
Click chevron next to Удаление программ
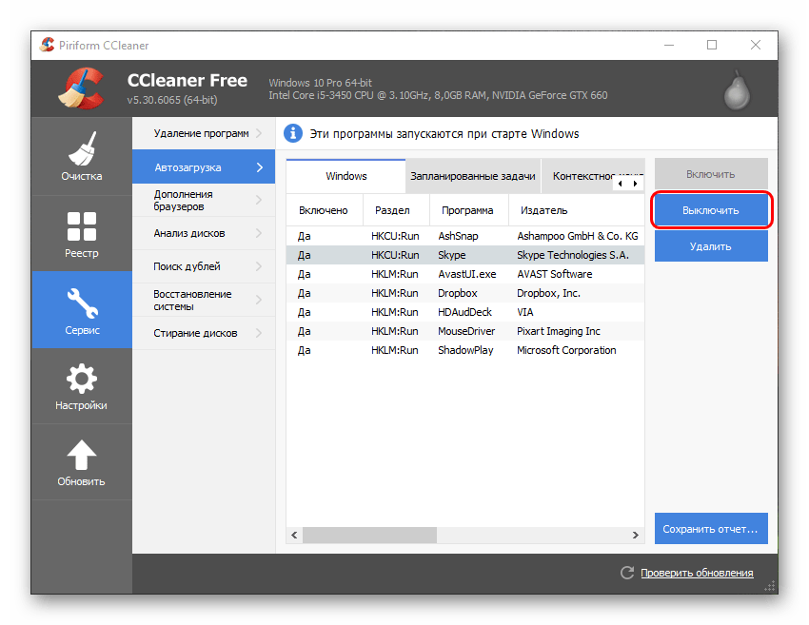point(259,133)
